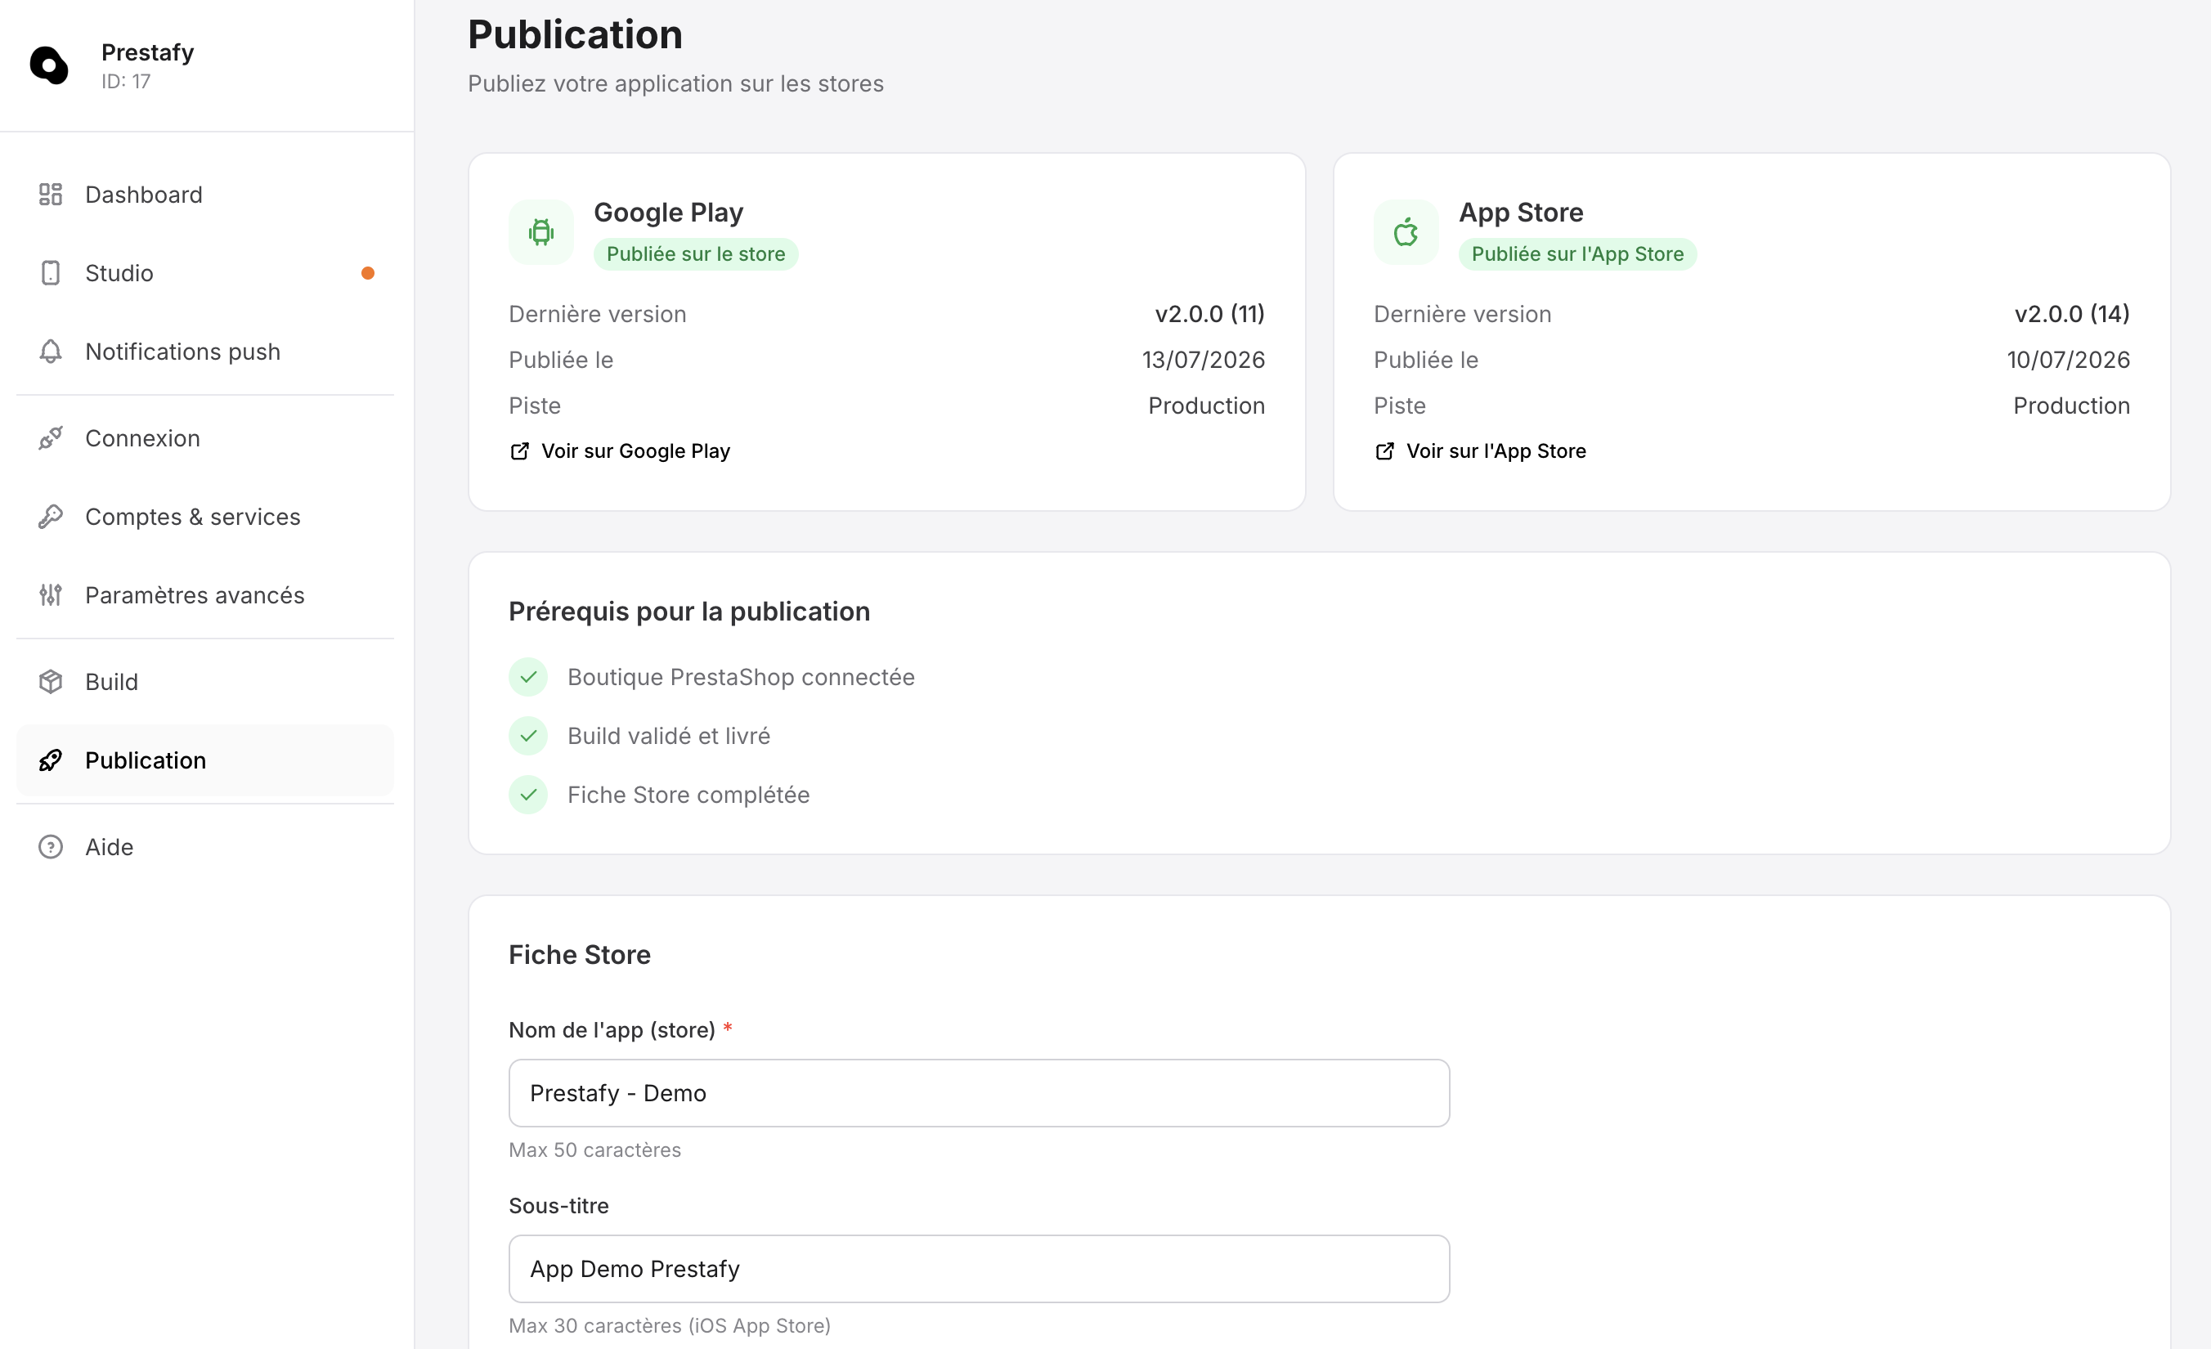
Task: Click Publiée le label in App Store card
Action: (x=1426, y=360)
